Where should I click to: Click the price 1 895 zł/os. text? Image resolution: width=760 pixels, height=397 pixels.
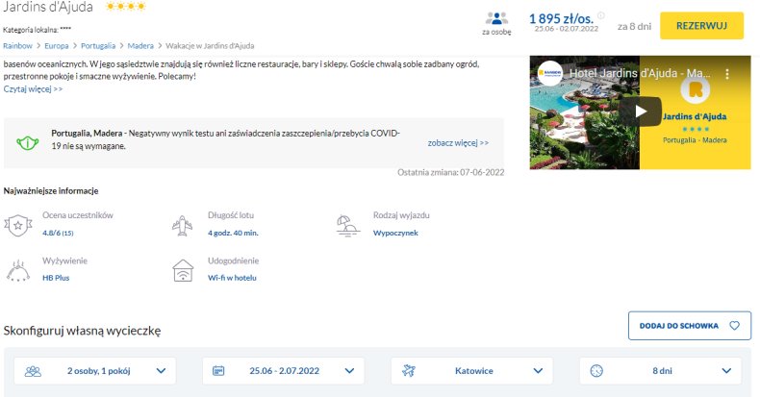pyautogui.click(x=561, y=18)
